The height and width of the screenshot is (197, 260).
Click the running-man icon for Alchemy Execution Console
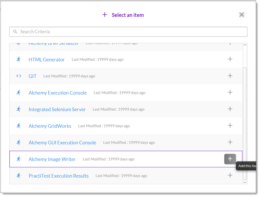click(19, 92)
